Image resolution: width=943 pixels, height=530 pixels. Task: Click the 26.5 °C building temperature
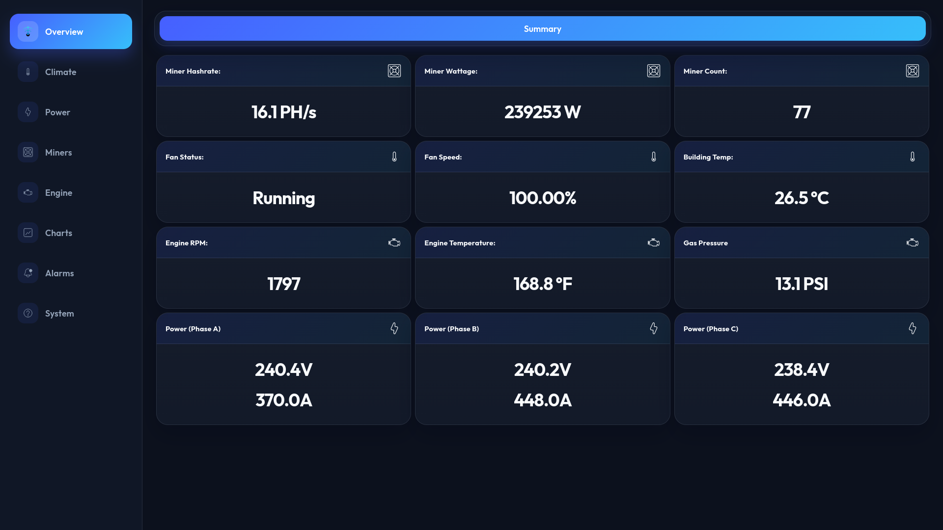point(802,198)
